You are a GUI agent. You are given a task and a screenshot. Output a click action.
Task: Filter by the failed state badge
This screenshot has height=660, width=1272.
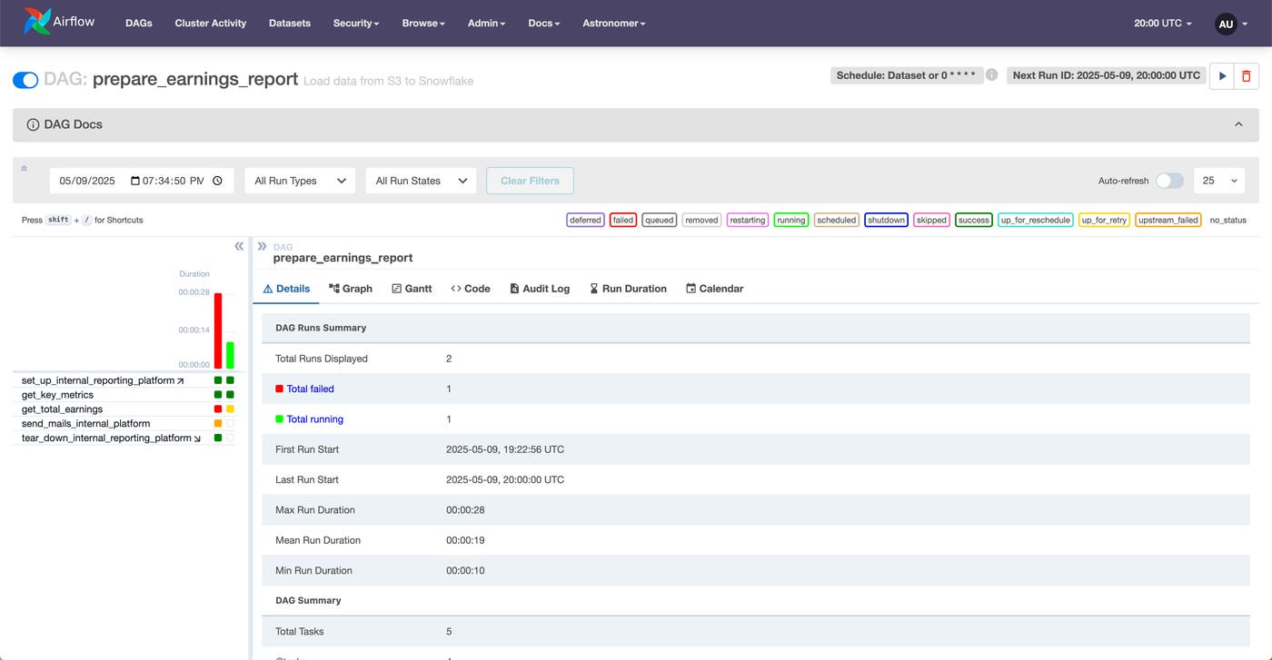[622, 220]
